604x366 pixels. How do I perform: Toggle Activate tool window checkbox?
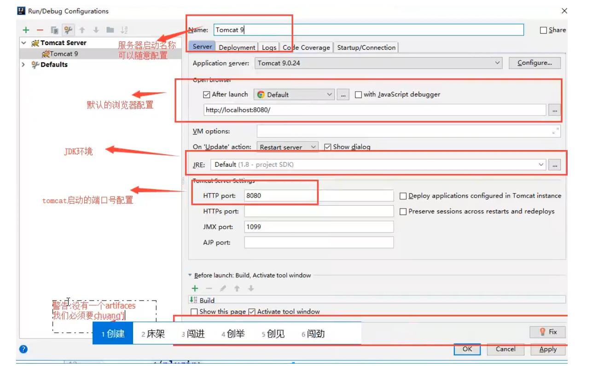(252, 312)
